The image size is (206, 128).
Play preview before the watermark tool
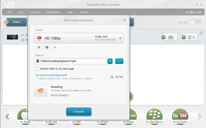coord(163,37)
